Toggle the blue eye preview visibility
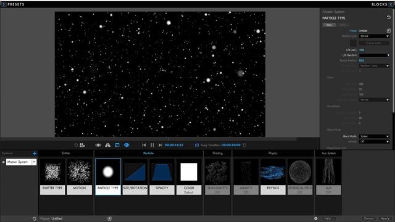Screen dimensions: 395x222 tap(127, 145)
